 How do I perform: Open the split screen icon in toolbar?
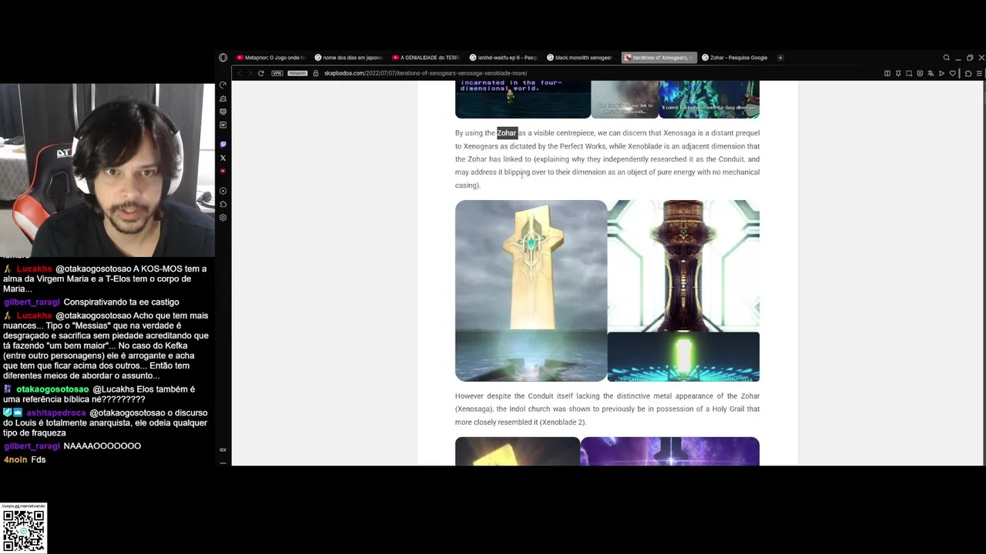pos(887,73)
